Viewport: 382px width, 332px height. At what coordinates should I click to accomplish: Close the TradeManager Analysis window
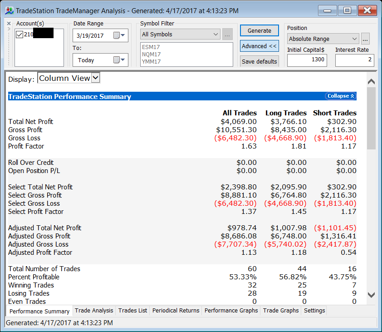tap(367, 10)
